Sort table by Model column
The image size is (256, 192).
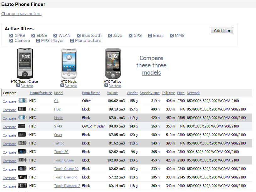pyautogui.click(x=58, y=93)
